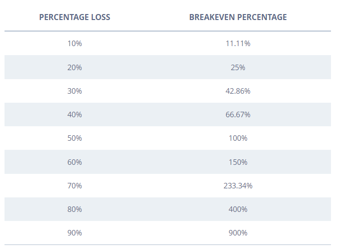This screenshot has width=341, height=249.
Task: Select the 66.67% breakeven cell
Action: pyautogui.click(x=238, y=115)
